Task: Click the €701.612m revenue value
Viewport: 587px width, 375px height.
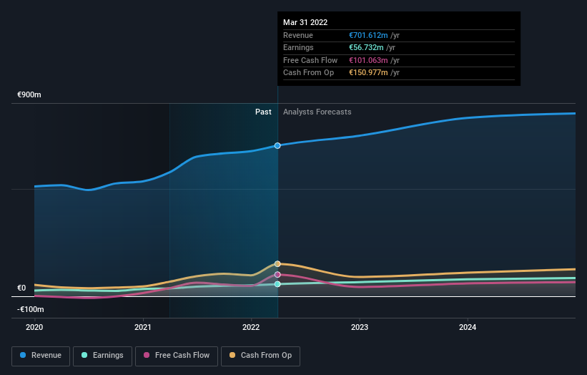Action: 368,35
